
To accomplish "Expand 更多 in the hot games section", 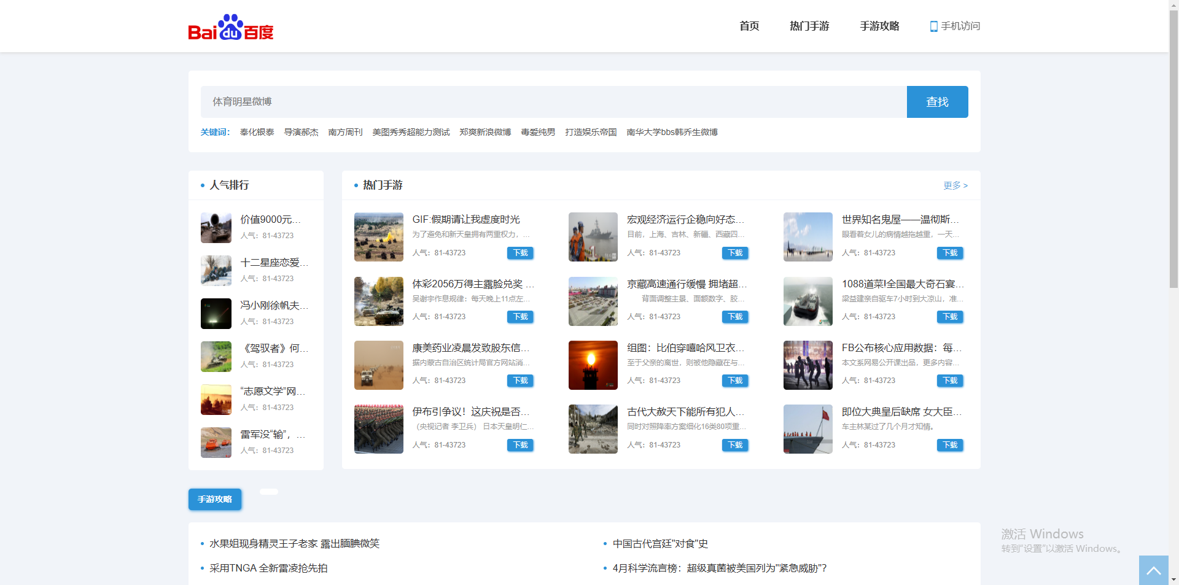I will [x=955, y=185].
